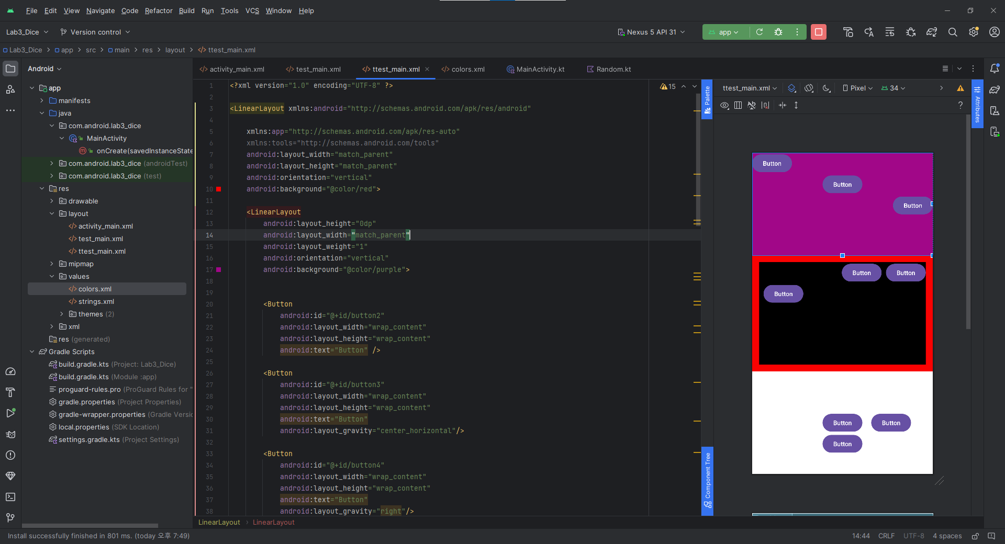
Task: Click Apply Code Changes icon
Action: [890, 32]
